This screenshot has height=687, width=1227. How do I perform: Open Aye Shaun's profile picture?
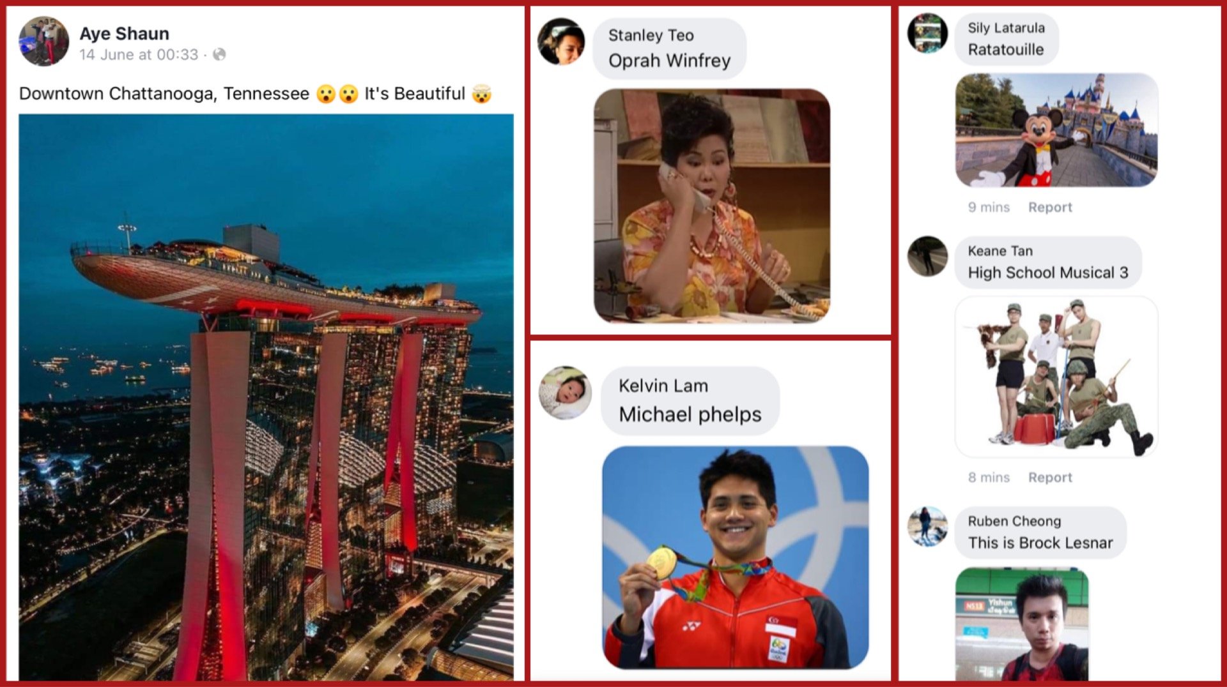click(x=43, y=42)
